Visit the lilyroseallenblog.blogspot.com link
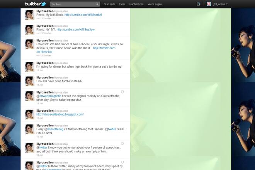The image size is (255, 170). coord(60,114)
